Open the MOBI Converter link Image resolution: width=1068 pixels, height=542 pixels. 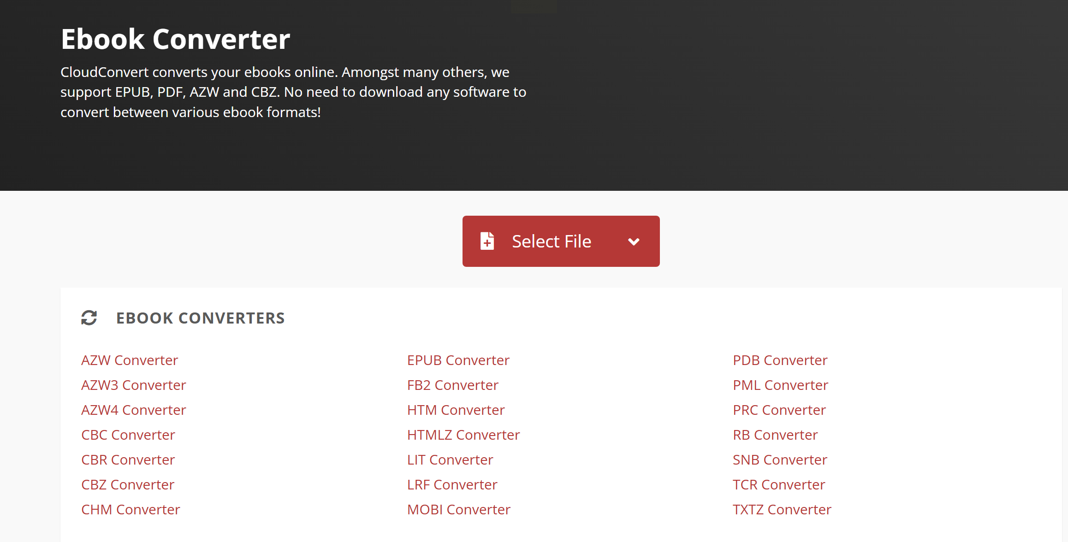459,509
